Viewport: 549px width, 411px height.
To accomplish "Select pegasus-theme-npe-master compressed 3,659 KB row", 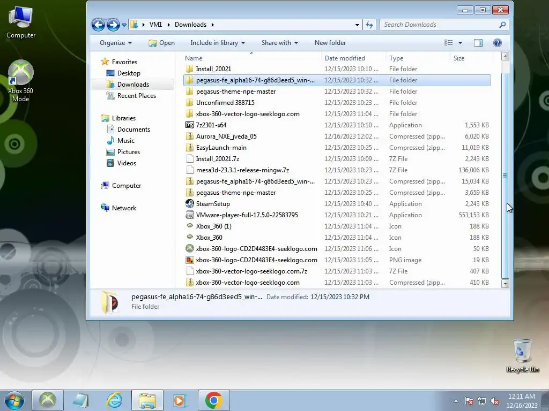I will (x=337, y=193).
